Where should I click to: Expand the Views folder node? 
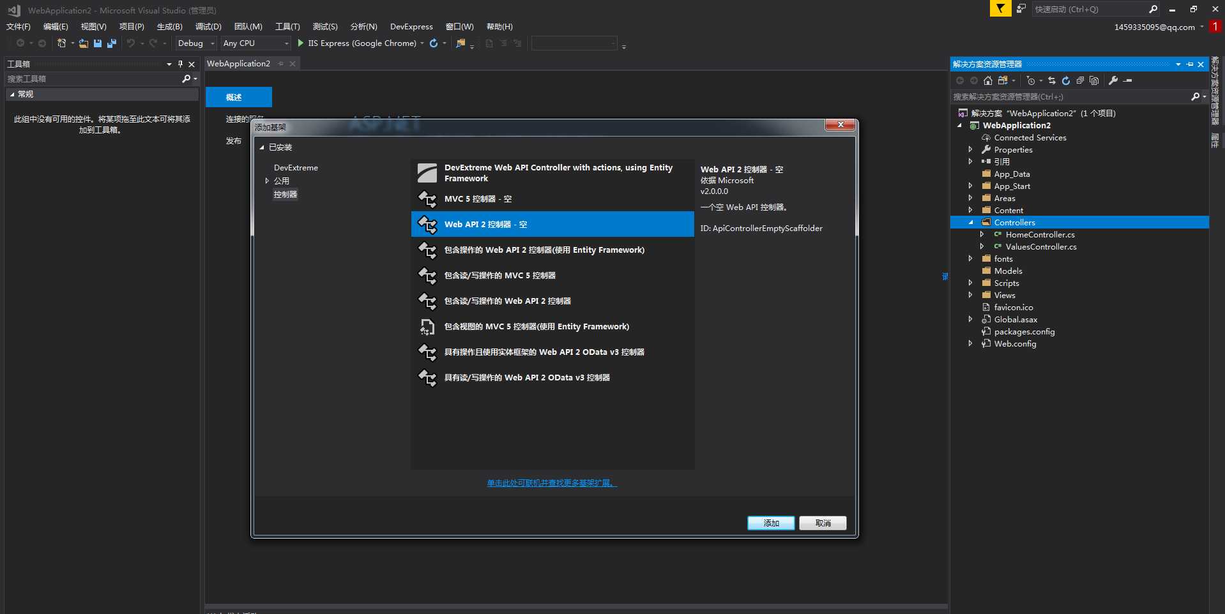tap(970, 295)
